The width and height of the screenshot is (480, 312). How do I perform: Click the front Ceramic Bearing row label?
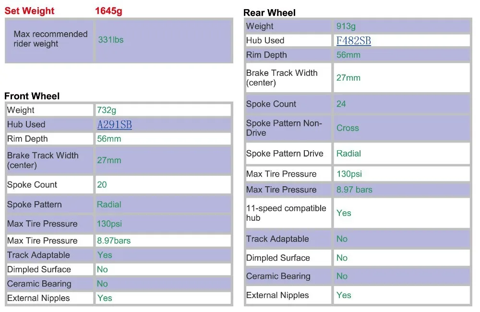pos(39,284)
